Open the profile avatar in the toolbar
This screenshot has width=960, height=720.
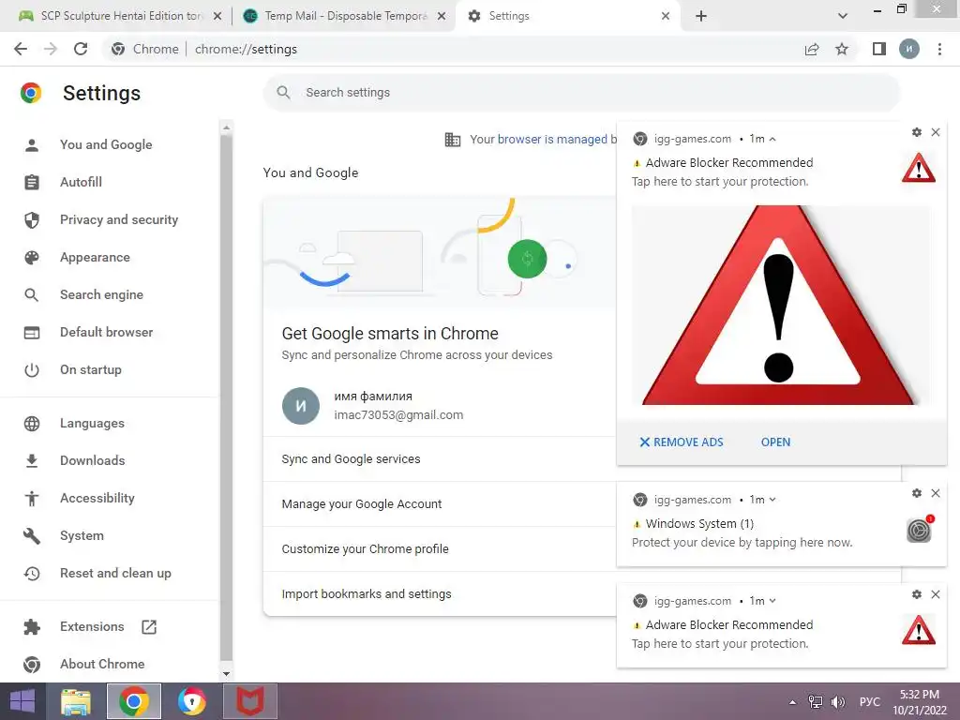click(x=909, y=49)
